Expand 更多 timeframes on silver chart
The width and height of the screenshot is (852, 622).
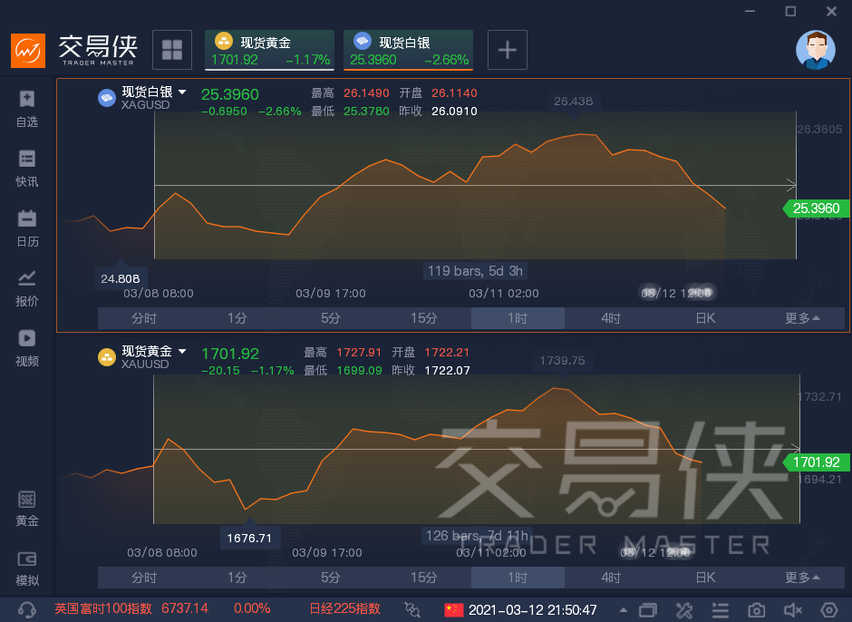[x=802, y=318]
